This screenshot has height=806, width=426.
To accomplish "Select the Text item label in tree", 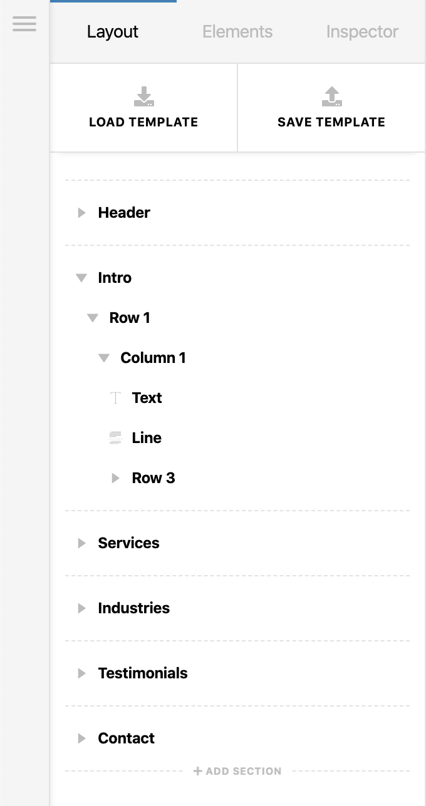I will click(147, 398).
